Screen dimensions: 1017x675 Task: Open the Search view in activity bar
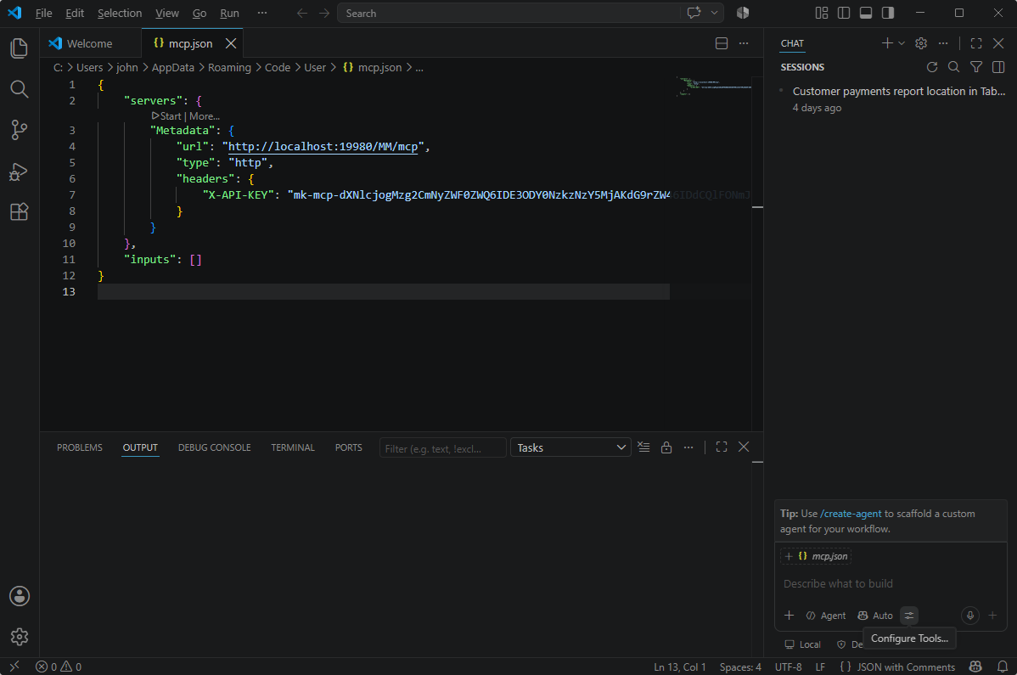click(x=20, y=89)
